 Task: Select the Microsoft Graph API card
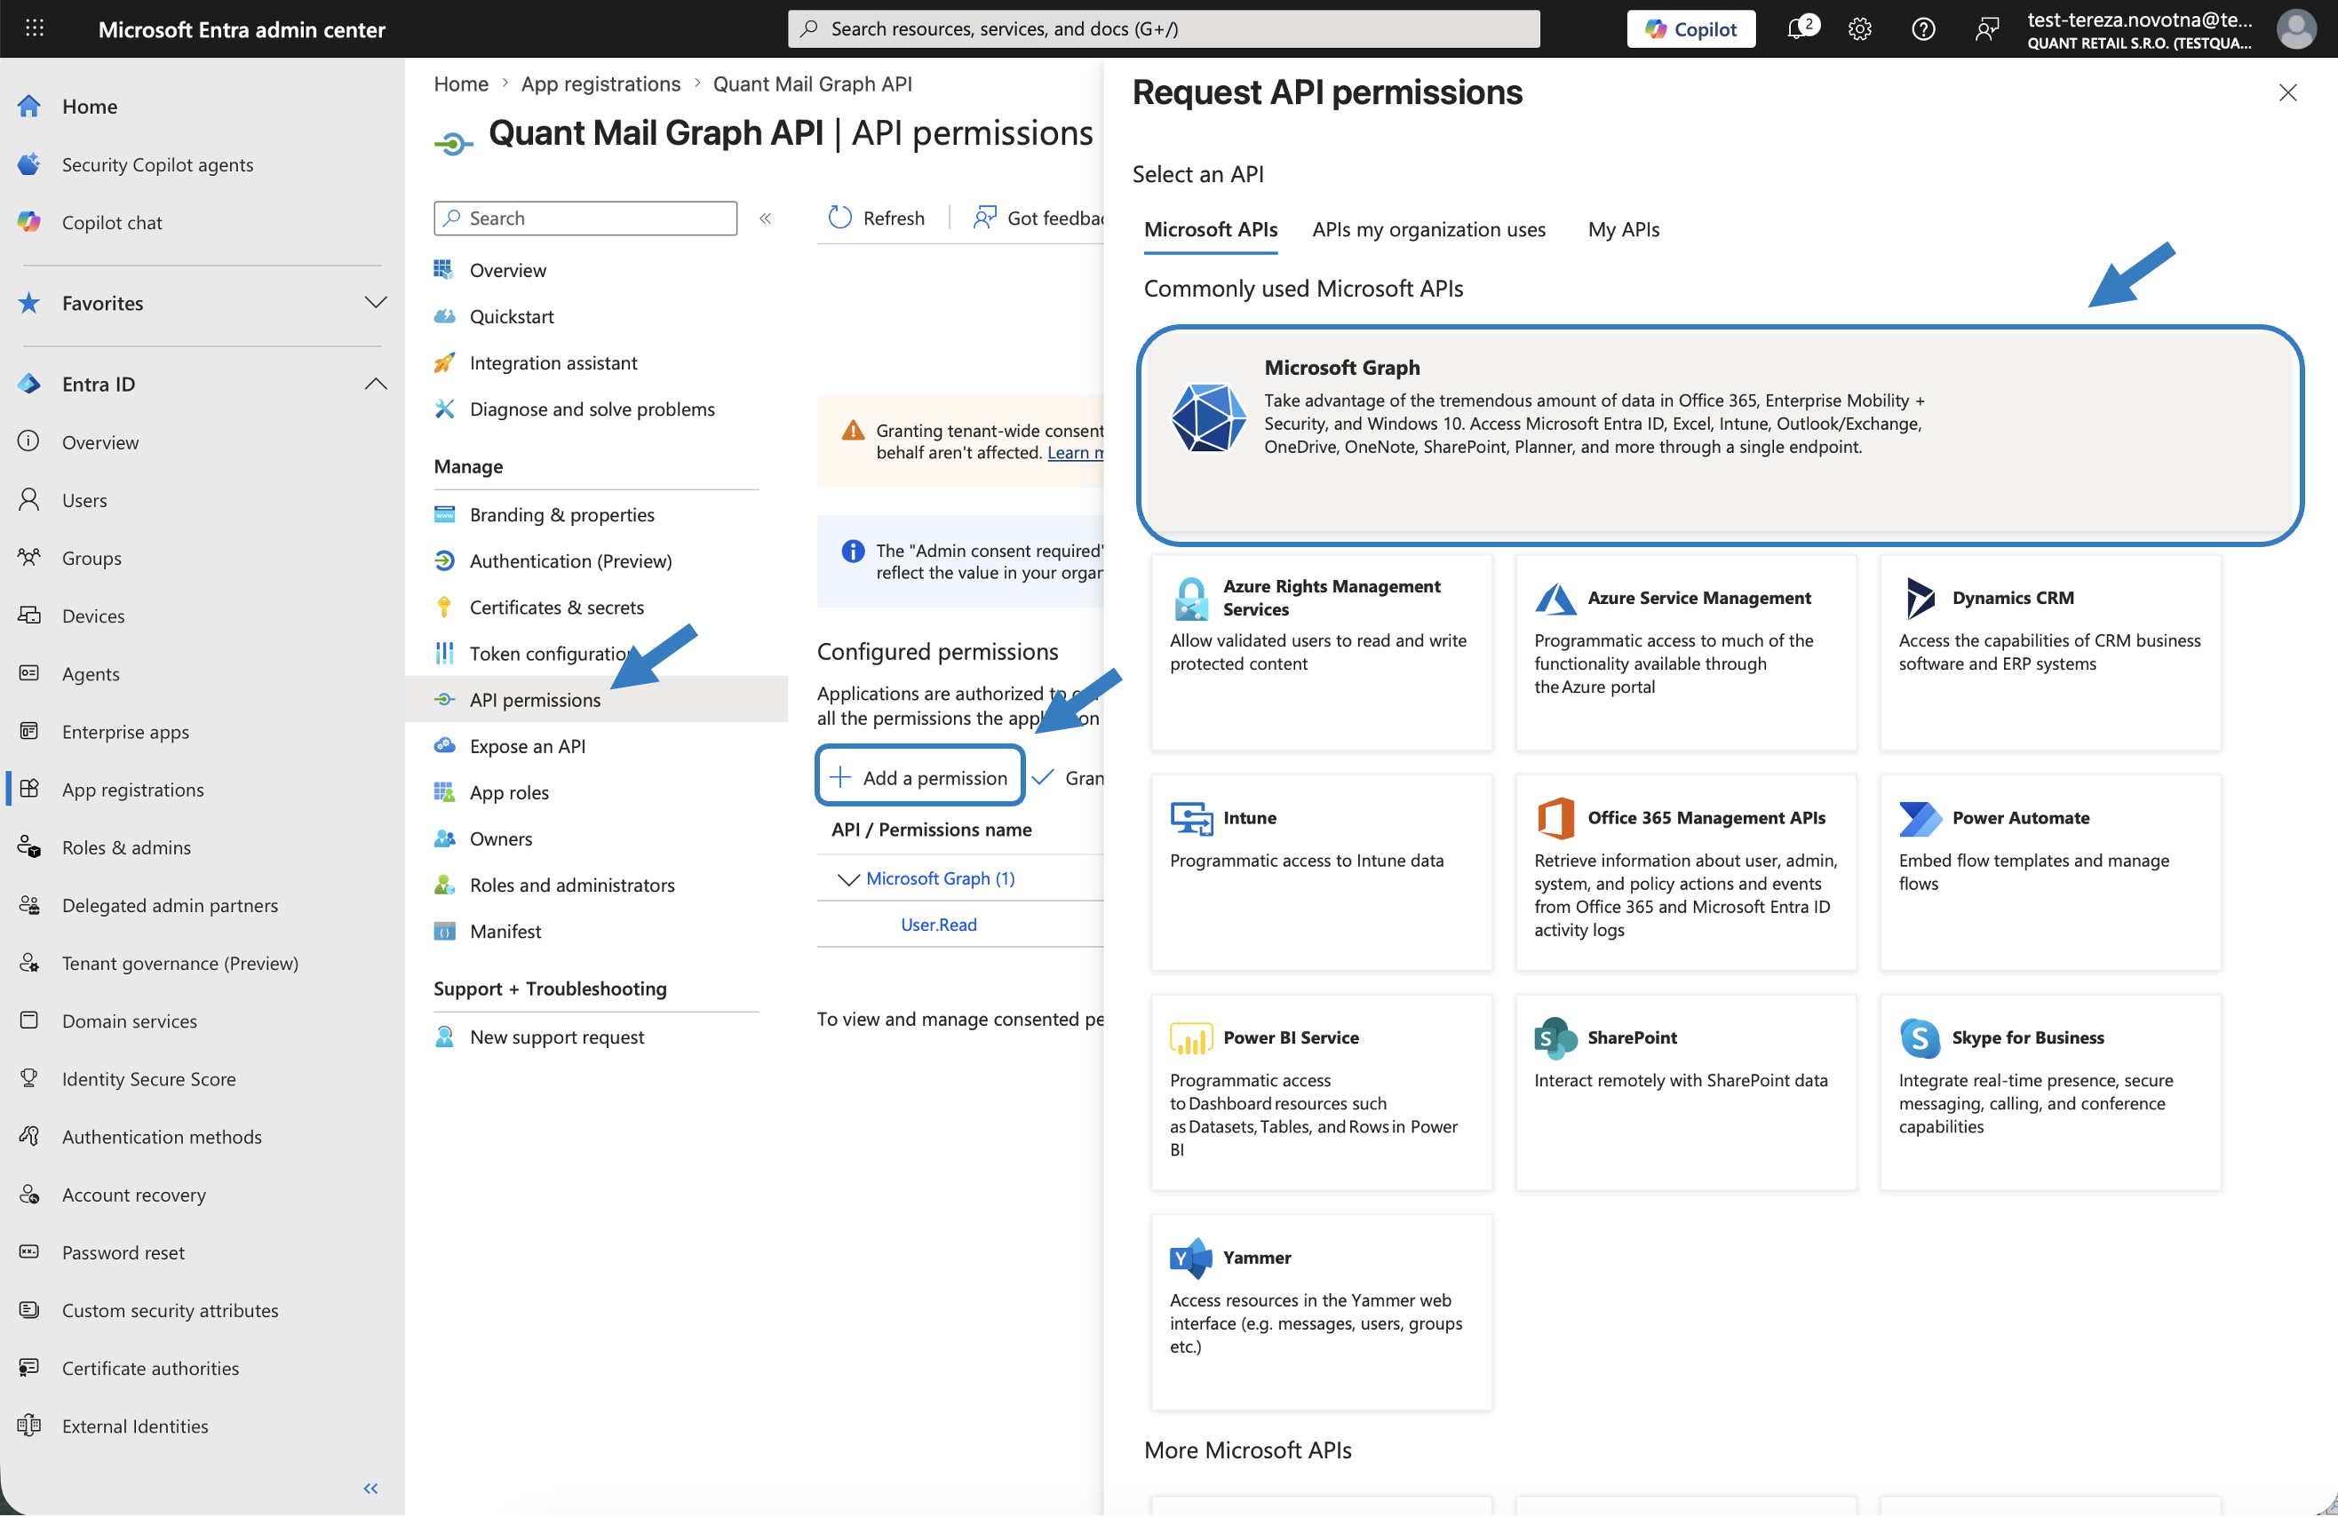point(1720,435)
